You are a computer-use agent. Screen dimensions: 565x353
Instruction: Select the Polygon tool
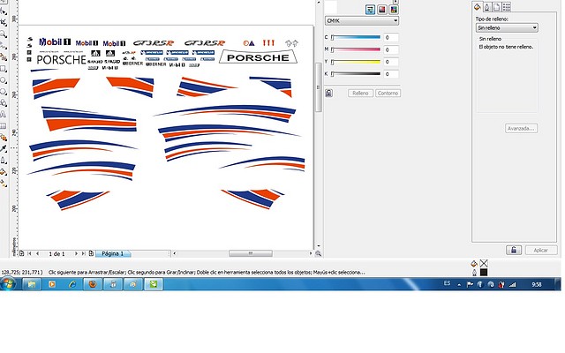pos(4,92)
